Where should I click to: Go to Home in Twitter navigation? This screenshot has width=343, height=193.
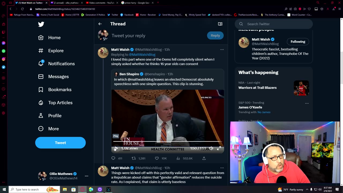tap(49, 38)
